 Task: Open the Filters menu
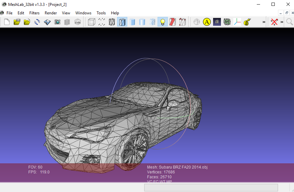click(34, 13)
